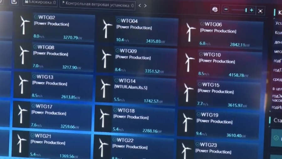Viewport: 282px width, 159px height.
Task: Select the WTG17 turbine icon
Action: 22,114
